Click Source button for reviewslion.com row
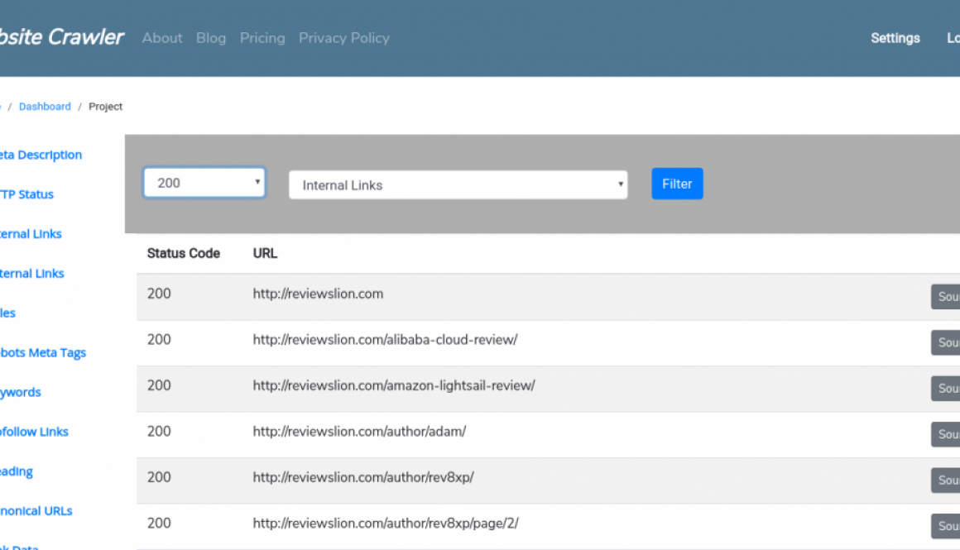 point(945,297)
